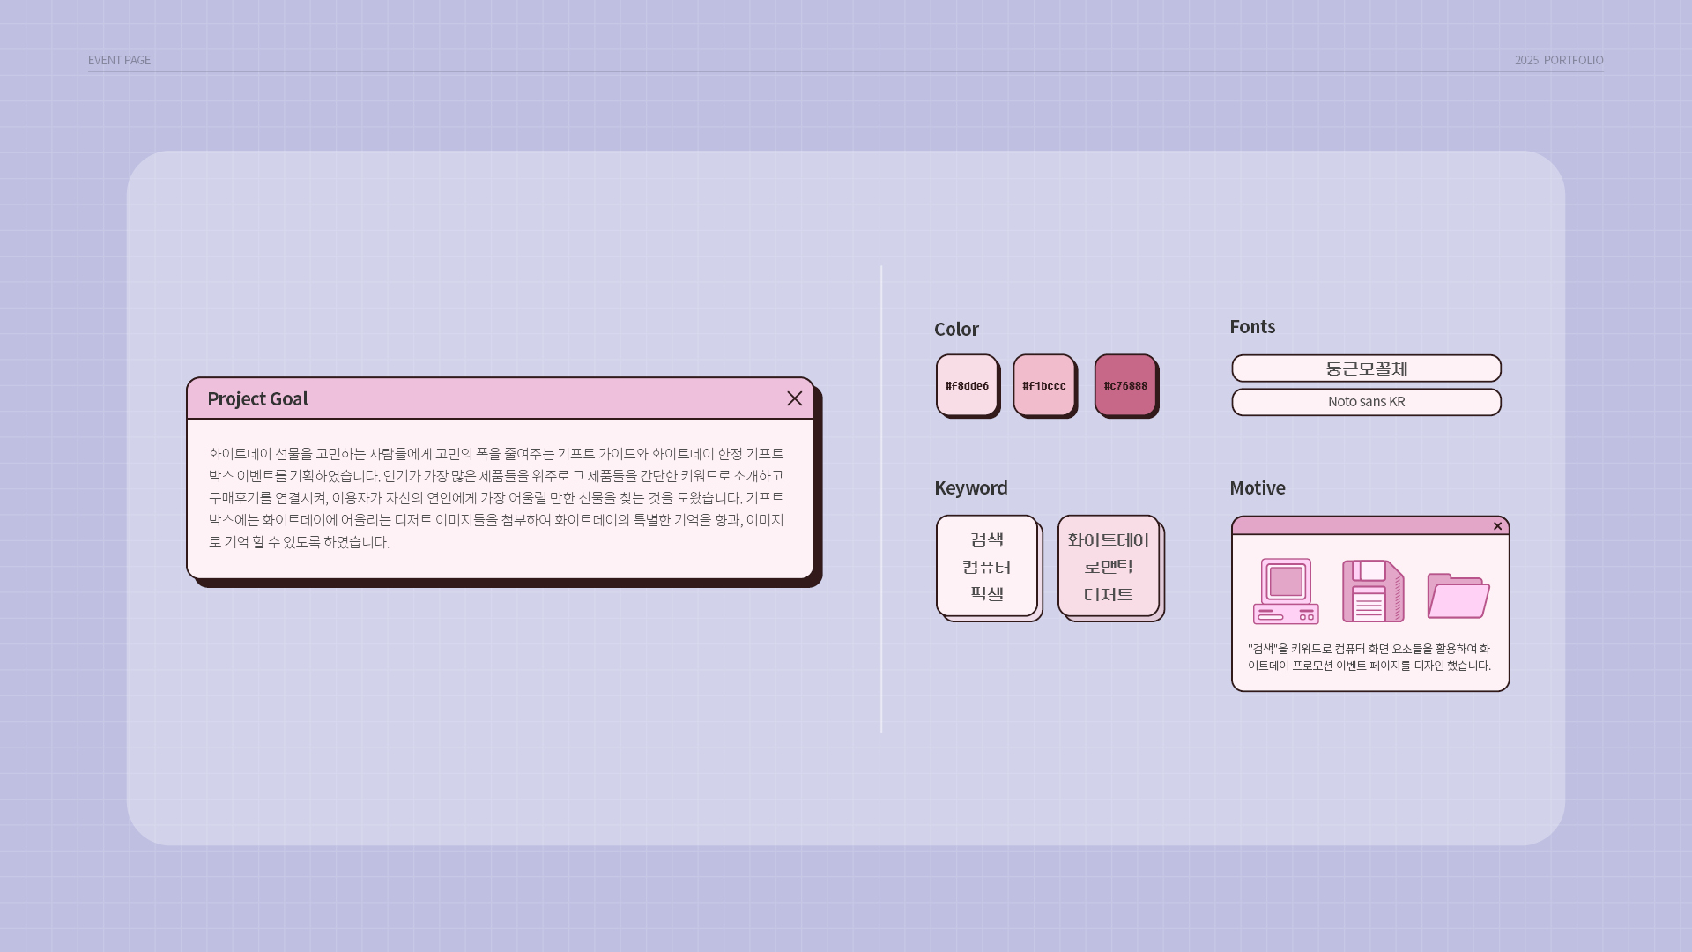Close the Project Goal window
The width and height of the screenshot is (1692, 952).
click(794, 398)
